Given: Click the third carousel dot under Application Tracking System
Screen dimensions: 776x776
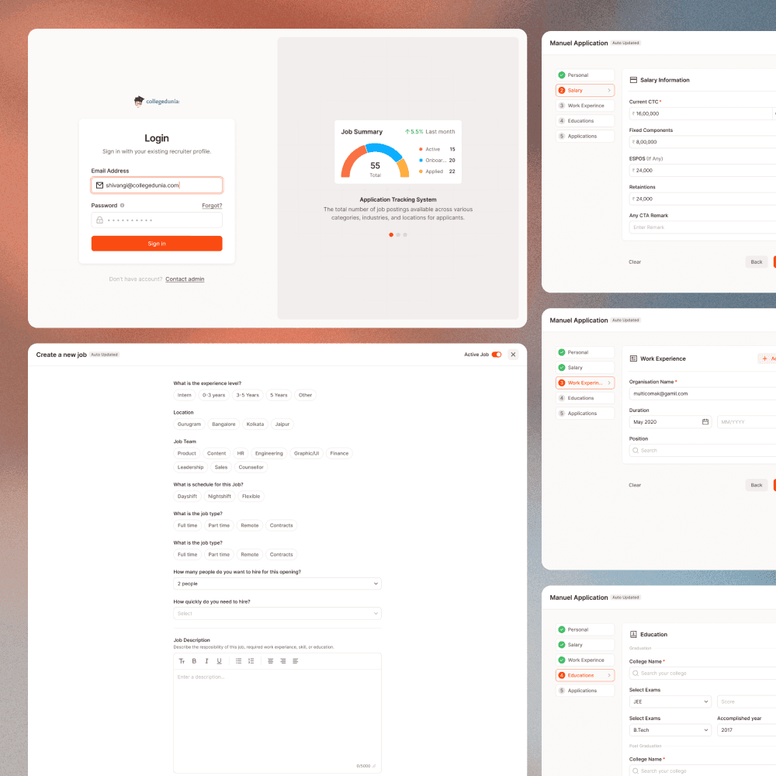Looking at the screenshot, I should 405,235.
